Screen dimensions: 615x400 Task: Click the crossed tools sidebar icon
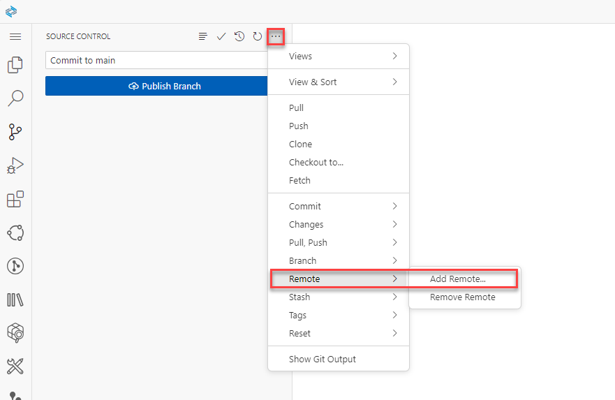pyautogui.click(x=15, y=366)
